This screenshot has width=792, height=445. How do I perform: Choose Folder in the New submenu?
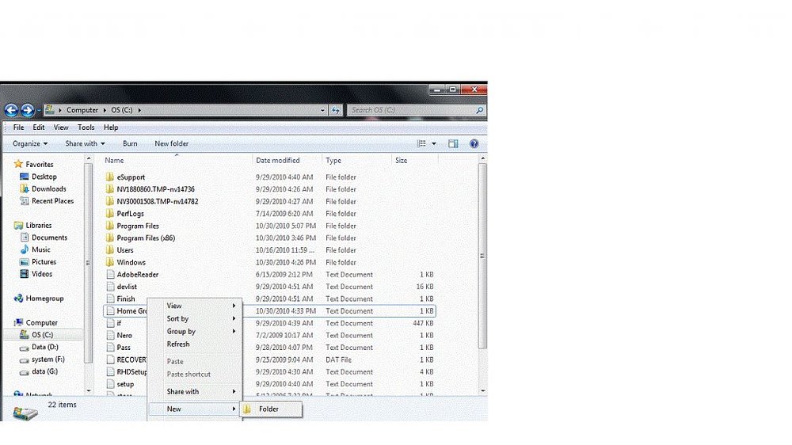coord(272,409)
